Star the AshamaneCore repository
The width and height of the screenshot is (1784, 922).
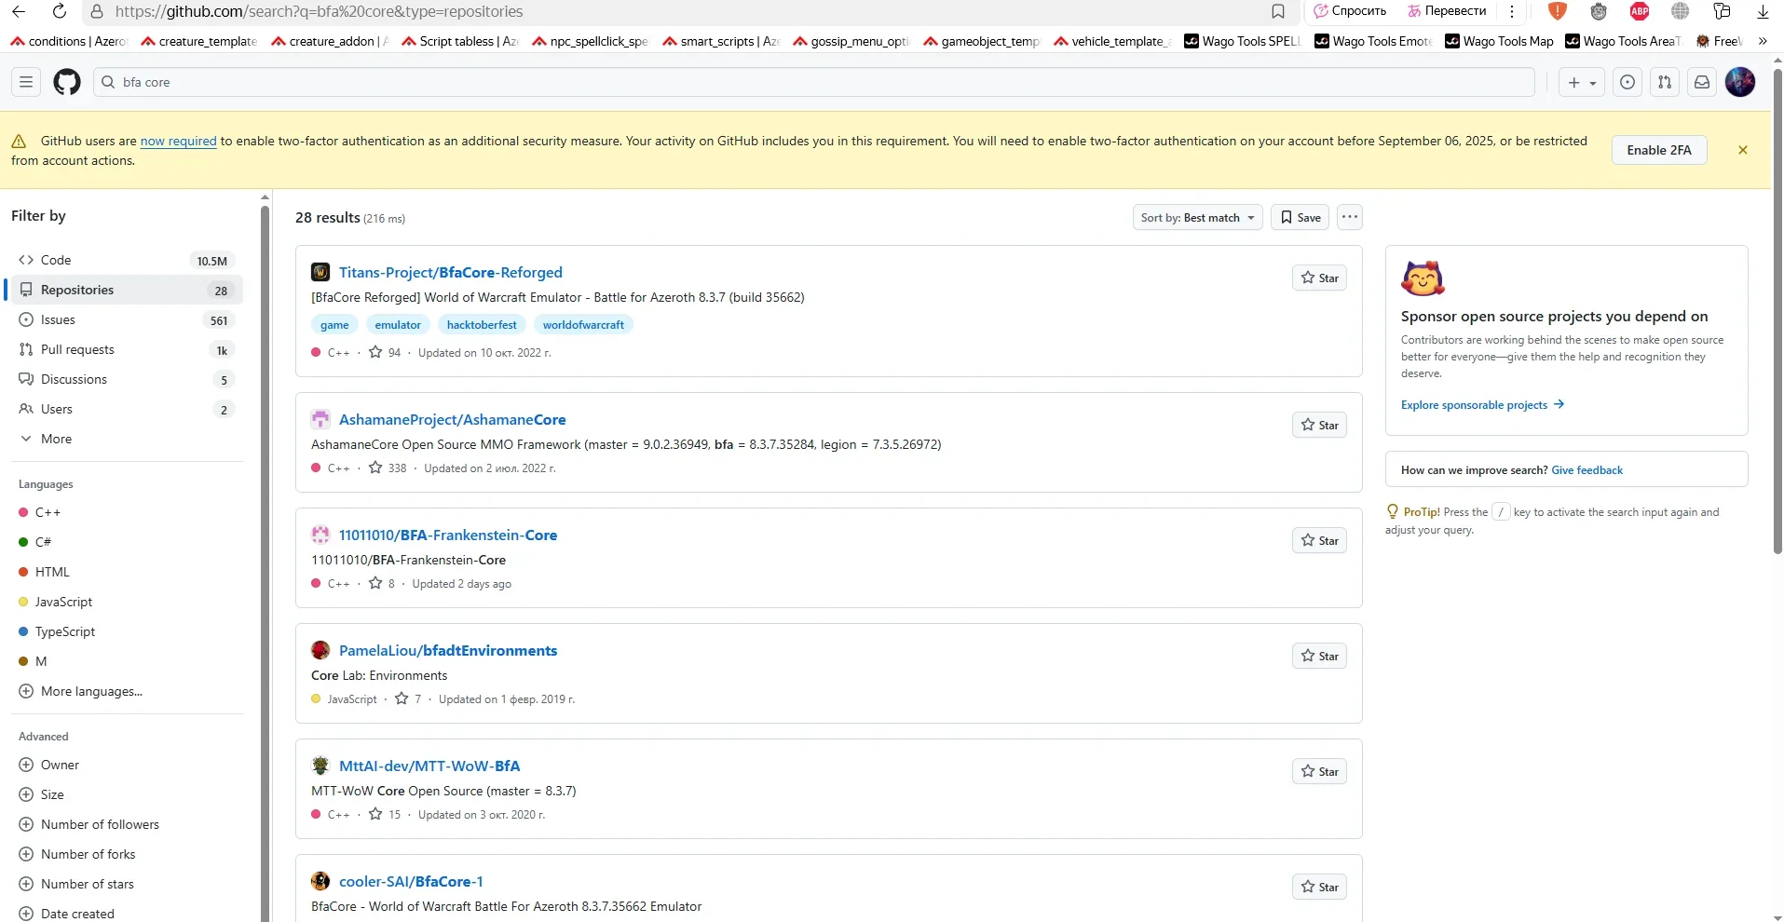pyautogui.click(x=1319, y=425)
